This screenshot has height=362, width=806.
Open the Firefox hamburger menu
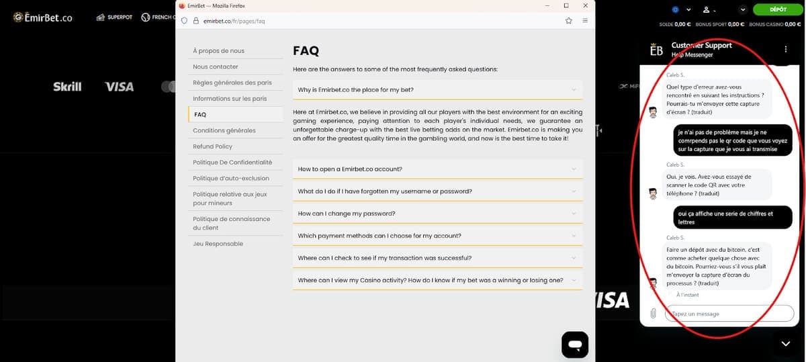pos(585,21)
